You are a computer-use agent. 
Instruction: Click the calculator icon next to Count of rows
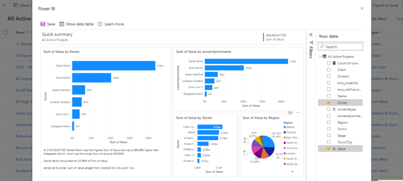click(x=334, y=63)
